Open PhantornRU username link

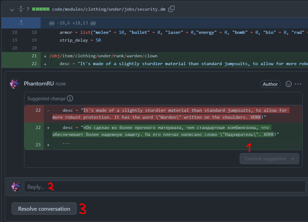(39, 84)
